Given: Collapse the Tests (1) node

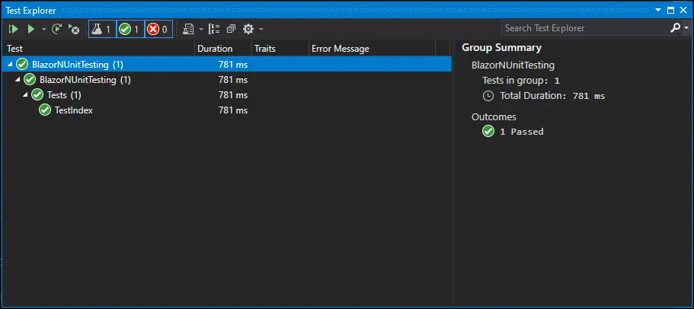Looking at the screenshot, I should coord(25,94).
